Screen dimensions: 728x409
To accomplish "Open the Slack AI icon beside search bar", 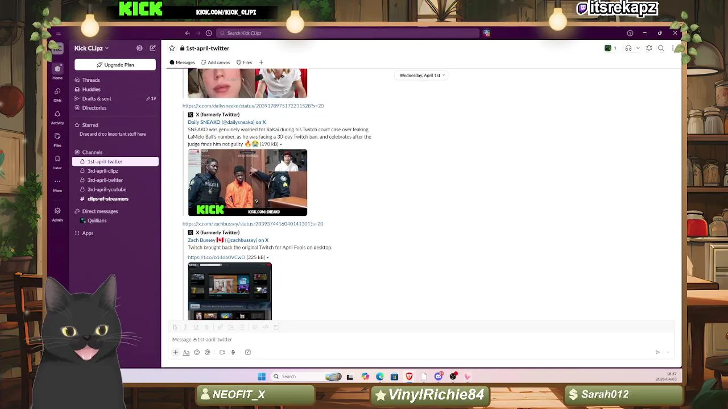I will pyautogui.click(x=487, y=33).
